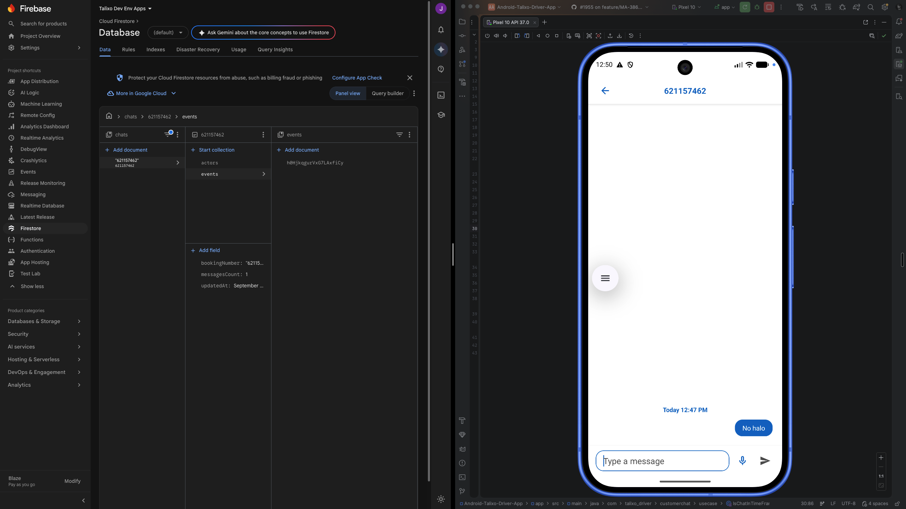Tap the floating hamburger menu on the phone
This screenshot has width=906, height=509.
click(605, 278)
